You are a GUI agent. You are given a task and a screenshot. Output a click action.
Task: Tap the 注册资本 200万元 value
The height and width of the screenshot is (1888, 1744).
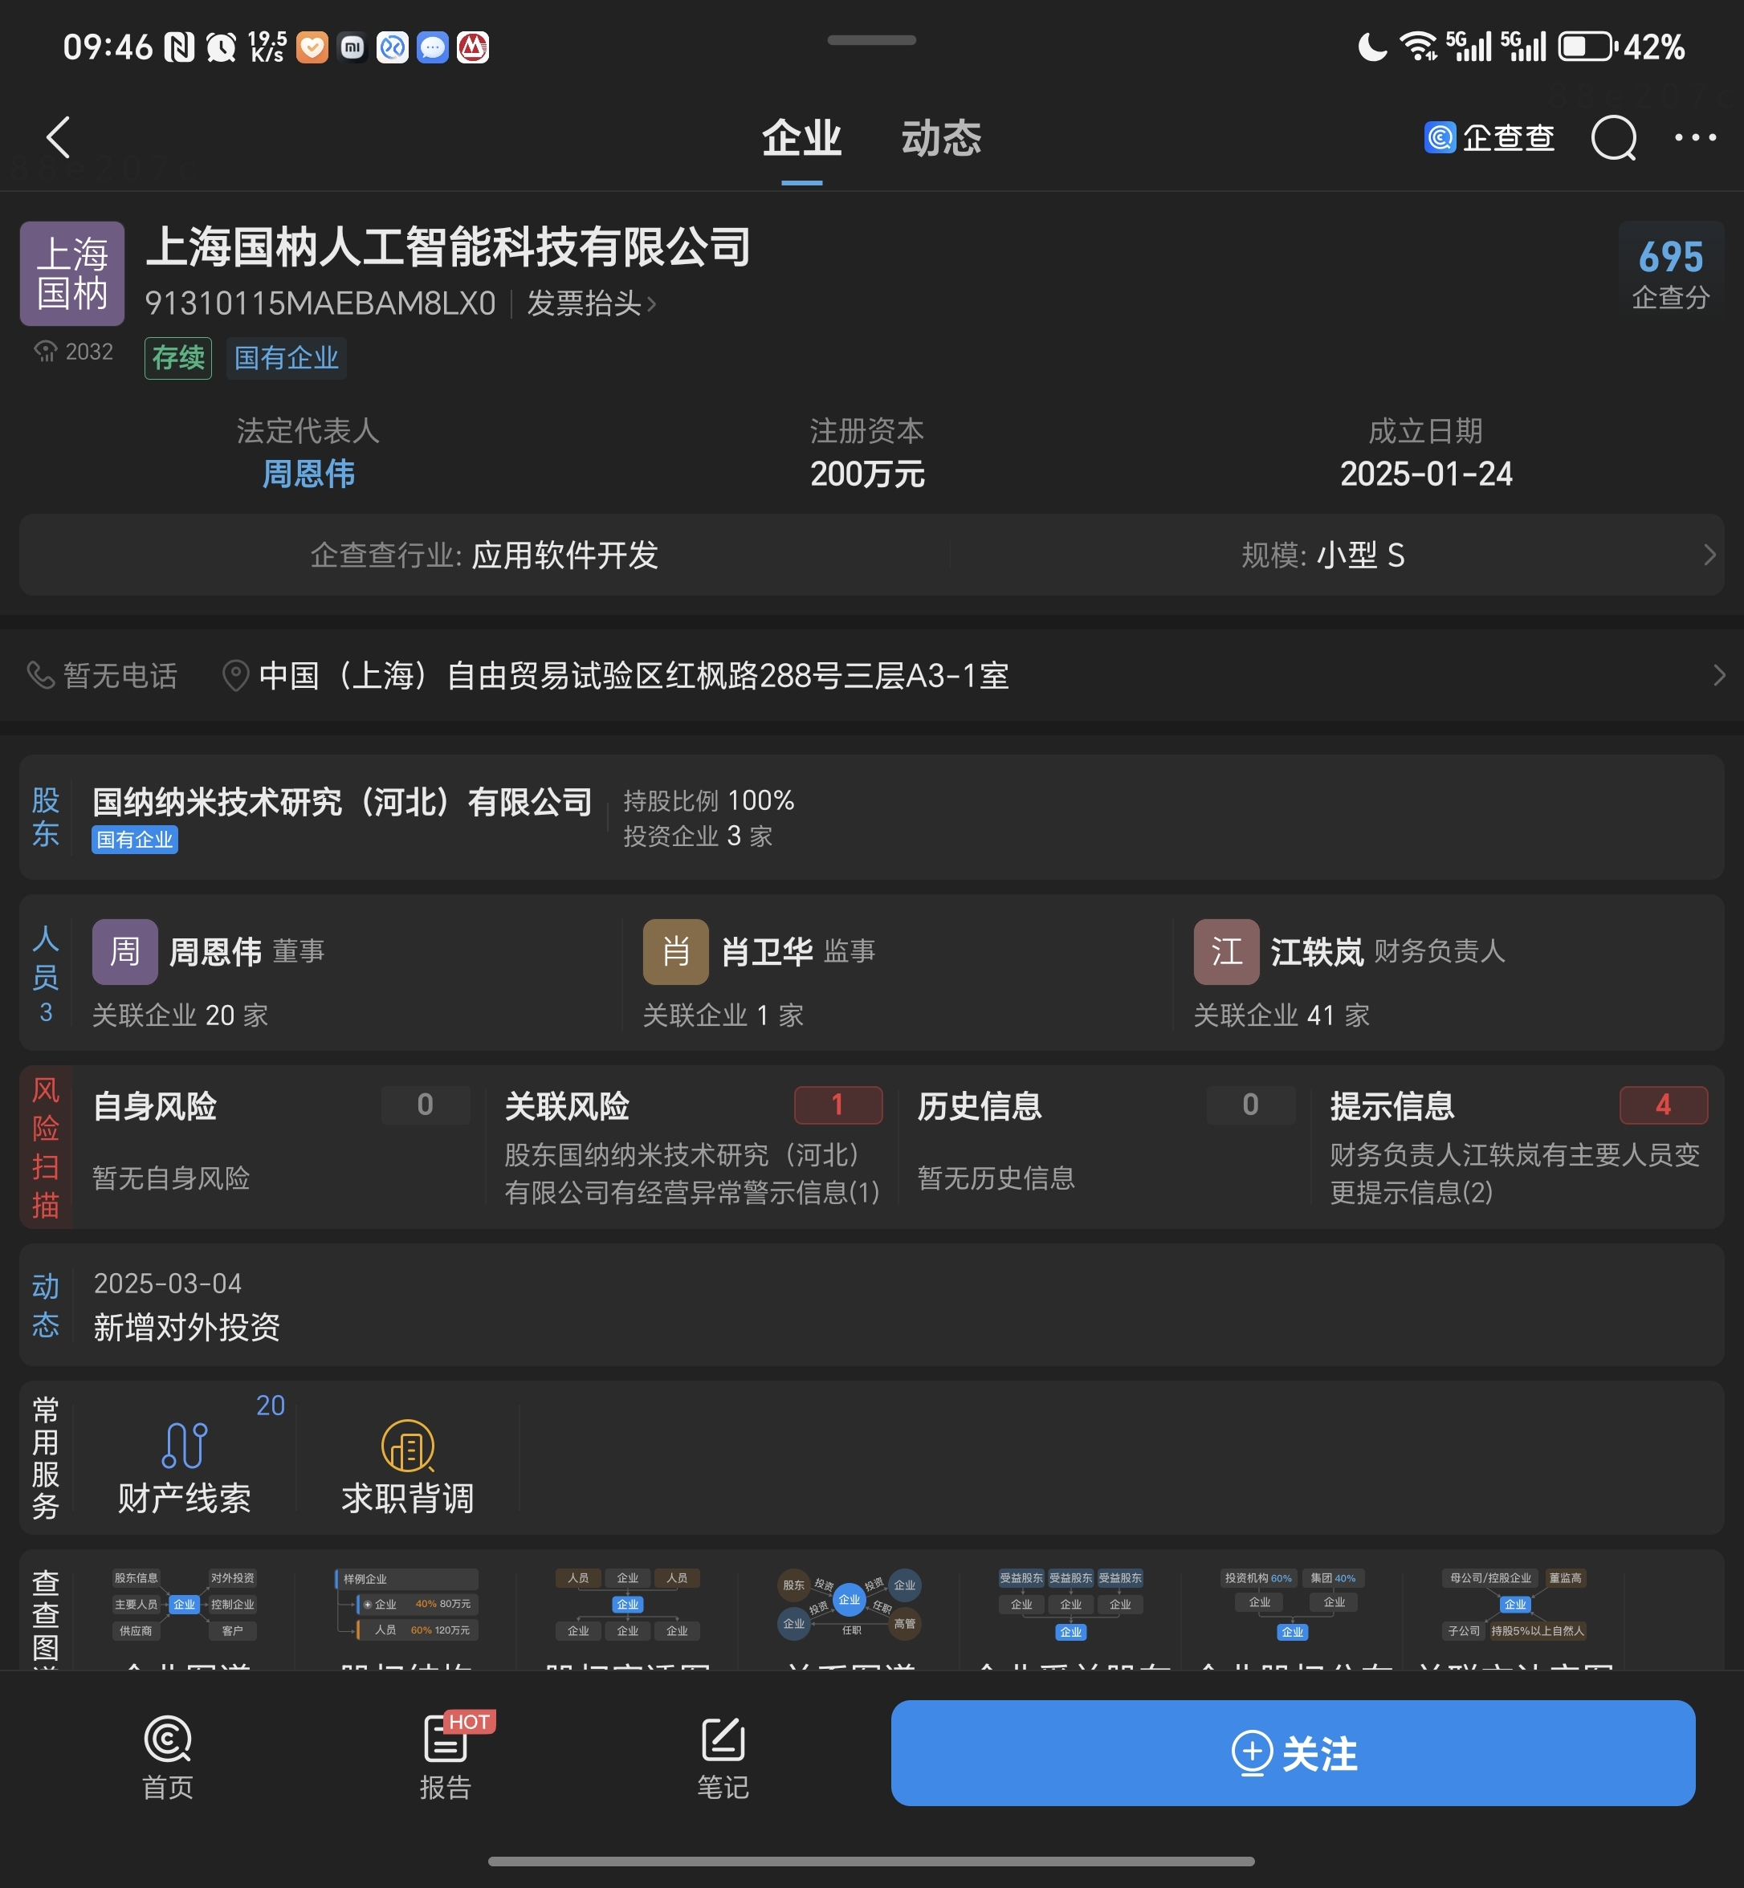[x=866, y=473]
